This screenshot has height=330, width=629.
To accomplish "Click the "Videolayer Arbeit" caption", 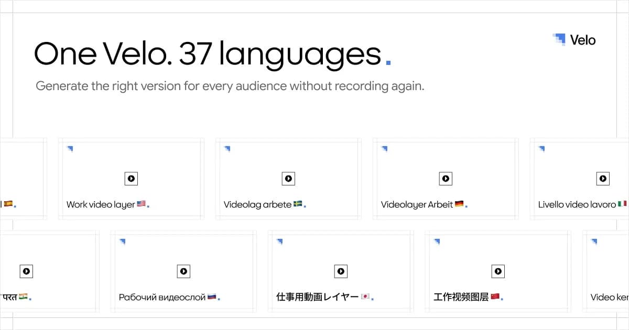I will tap(417, 205).
